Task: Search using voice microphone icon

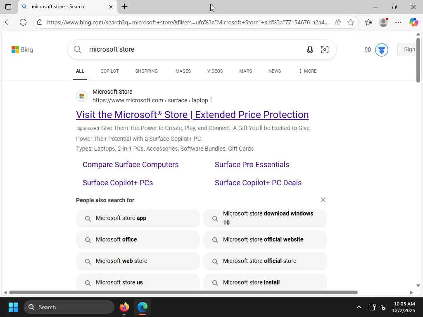Action: click(310, 50)
